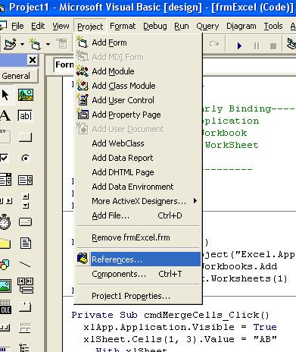
Task: Choose Add Class Module menu entry
Action: [x=138, y=86]
